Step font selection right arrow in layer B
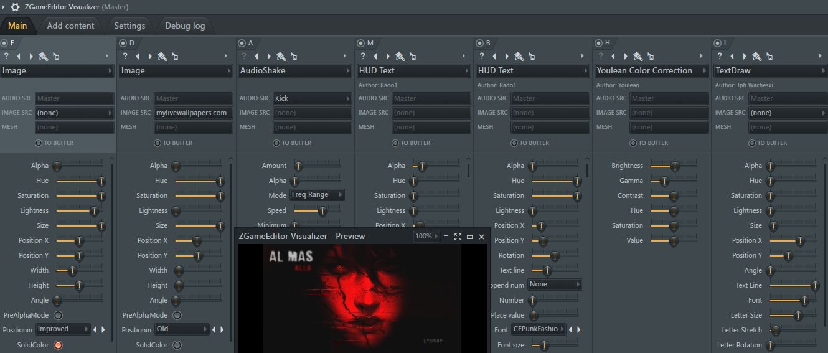 578,329
